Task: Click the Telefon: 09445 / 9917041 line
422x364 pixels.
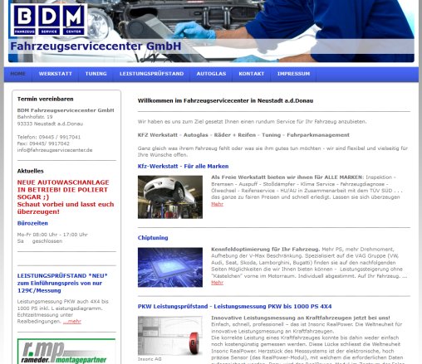Action: click(x=49, y=137)
